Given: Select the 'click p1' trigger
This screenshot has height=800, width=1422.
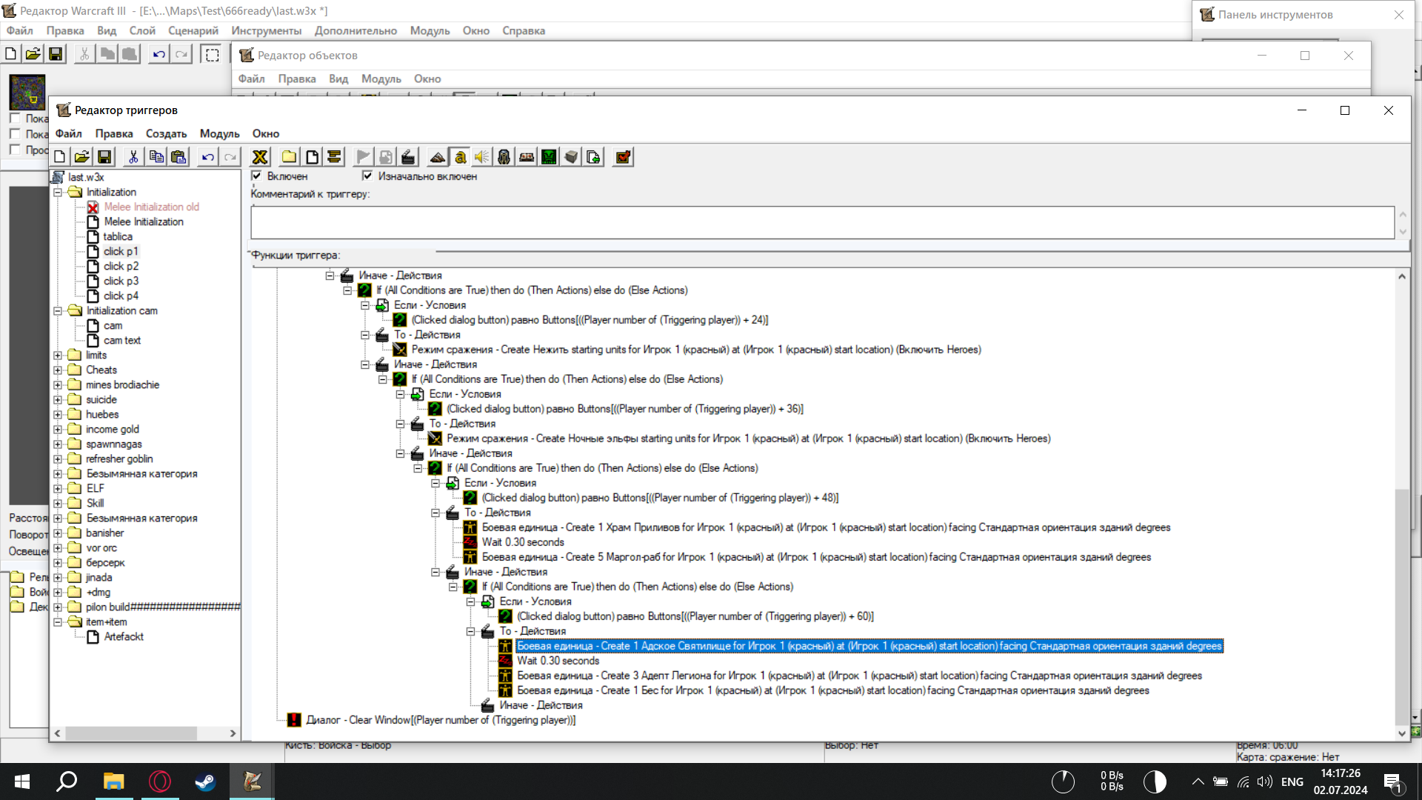Looking at the screenshot, I should coord(121,251).
